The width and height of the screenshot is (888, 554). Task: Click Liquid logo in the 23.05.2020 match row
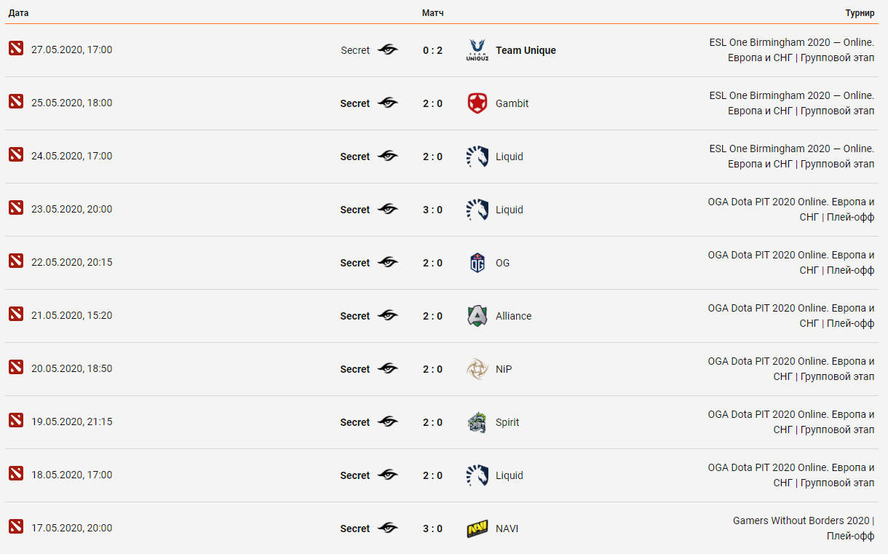[x=477, y=210]
